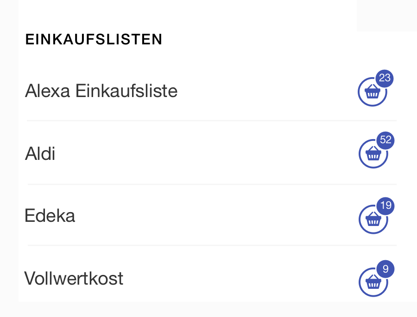Tap the badge showing 23 items
Image resolution: width=417 pixels, height=317 pixels.
click(384, 79)
